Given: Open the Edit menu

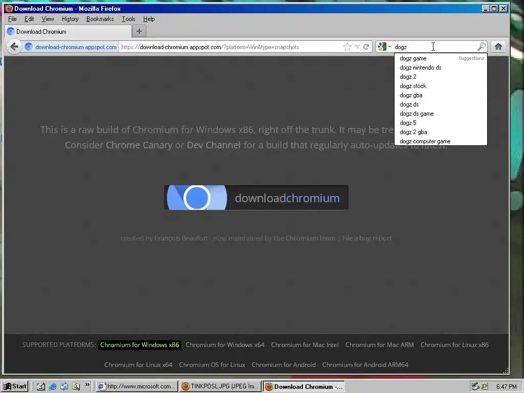Looking at the screenshot, I should (x=29, y=19).
